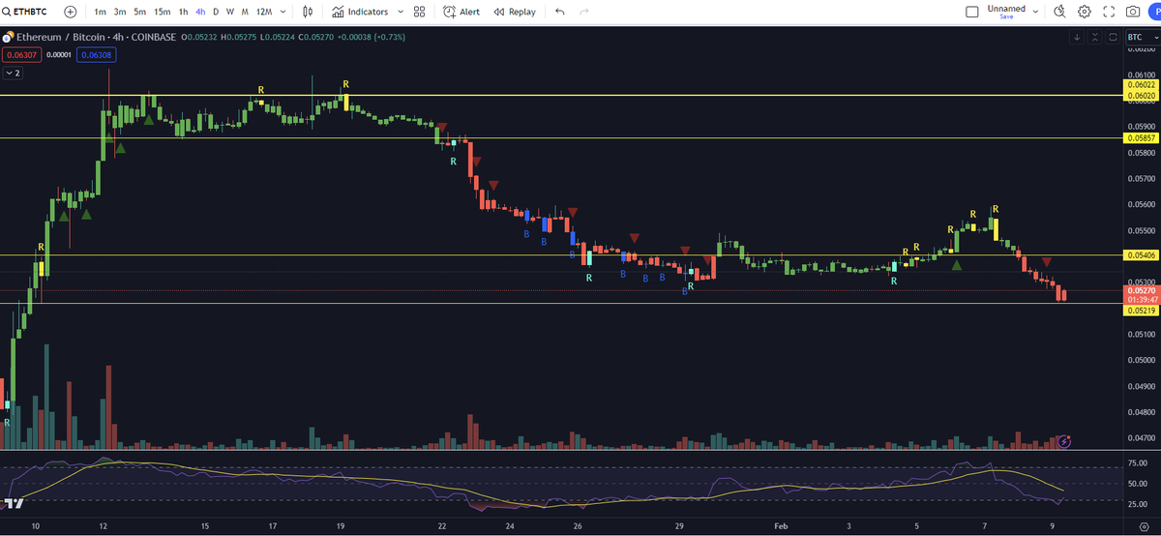Open chart settings gear
The height and width of the screenshot is (536, 1161).
click(1085, 12)
